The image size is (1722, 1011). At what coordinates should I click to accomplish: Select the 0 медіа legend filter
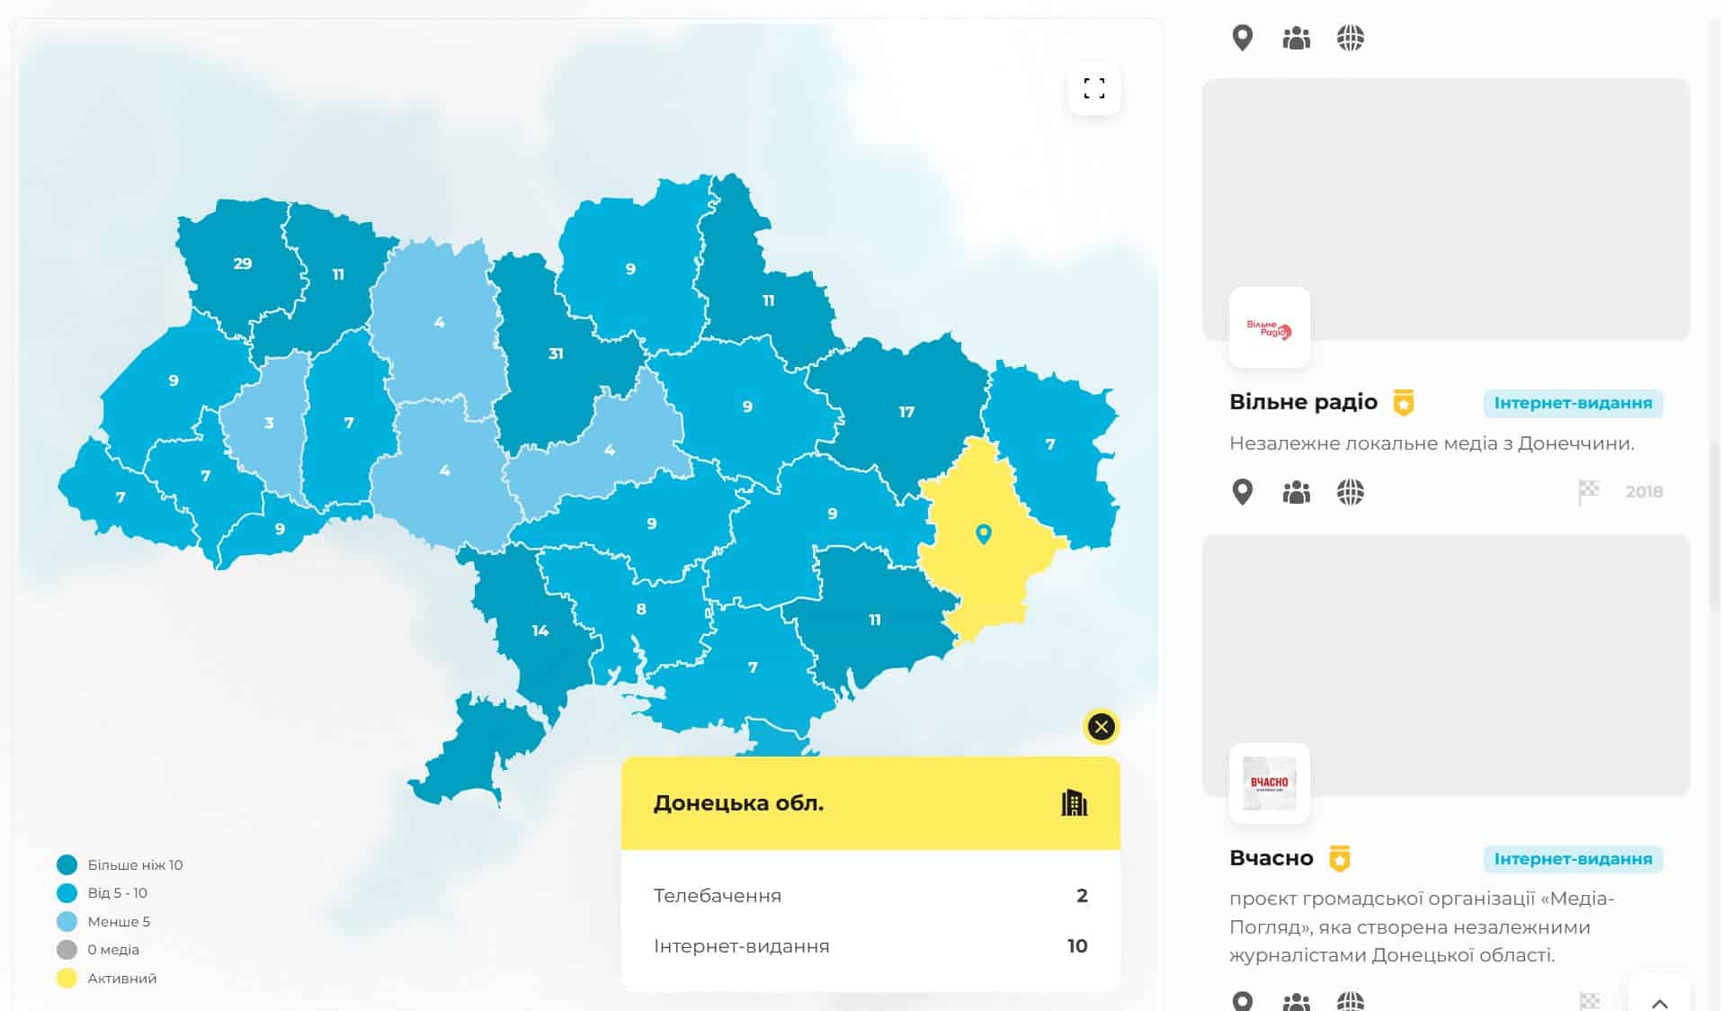click(113, 949)
